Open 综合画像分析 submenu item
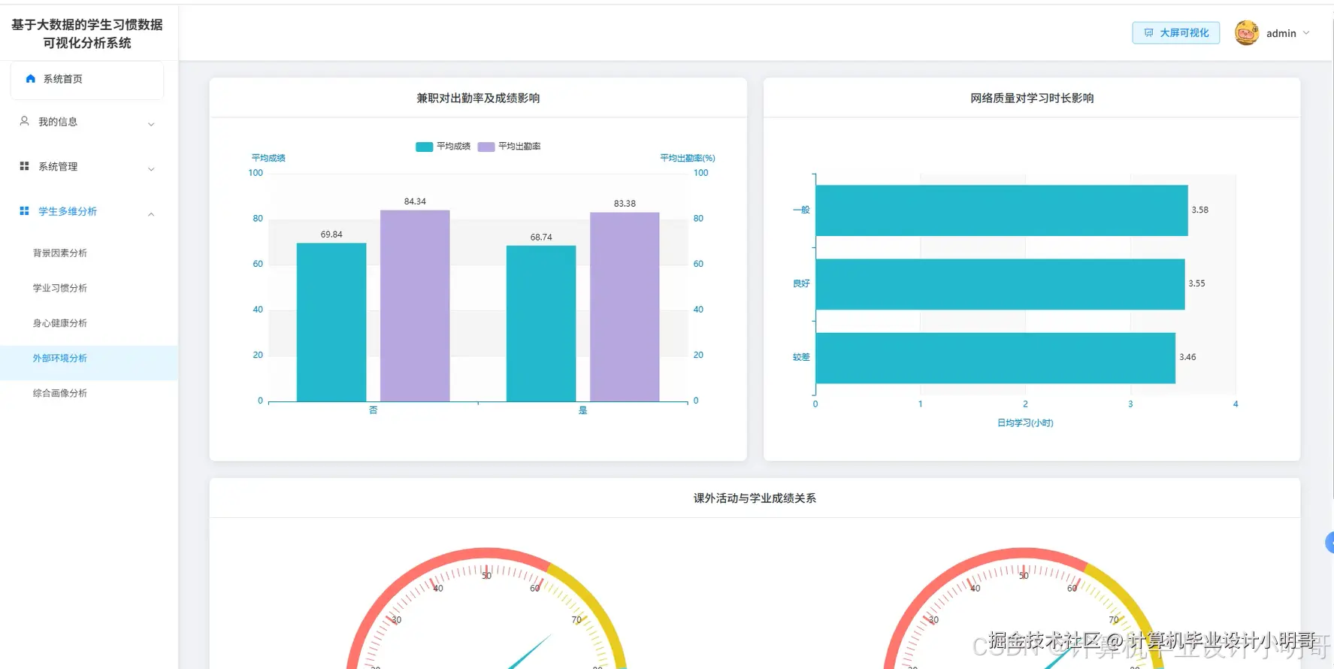Screen dimensions: 1334x669 (60, 393)
